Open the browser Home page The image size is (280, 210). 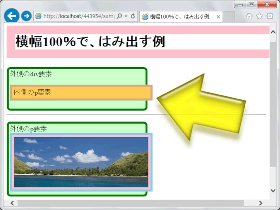tap(249, 16)
